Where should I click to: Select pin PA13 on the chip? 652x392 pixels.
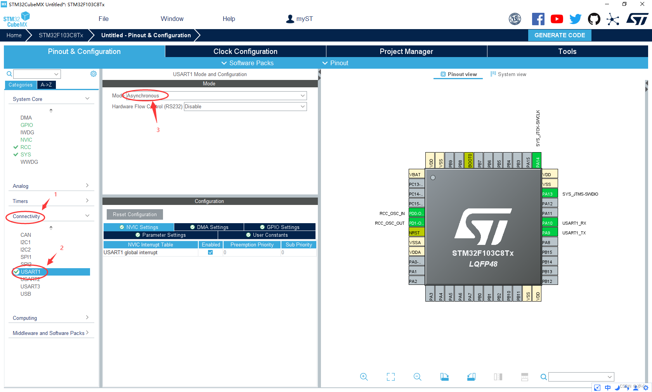(550, 194)
